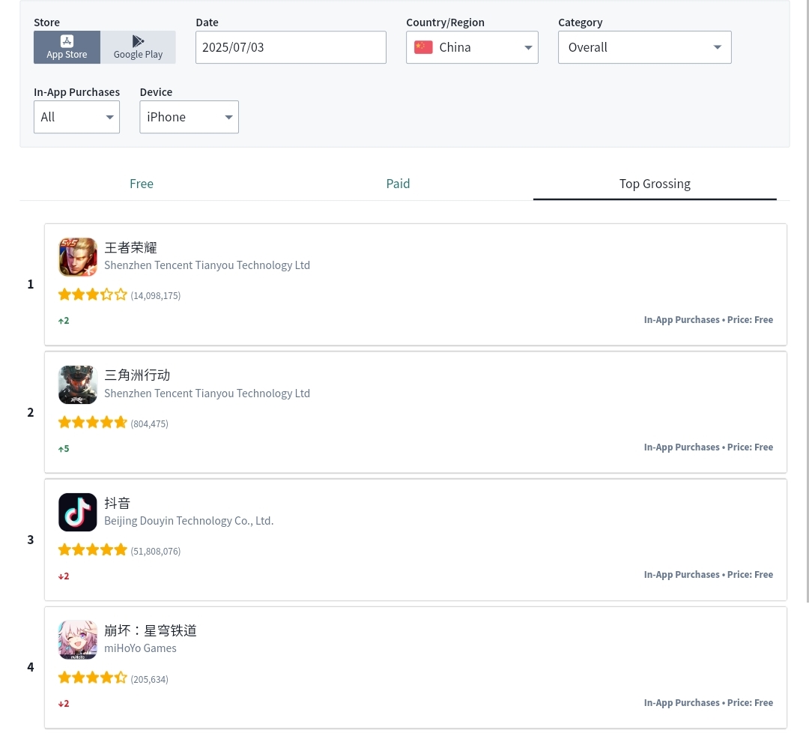Switch to Google Play store
The width and height of the screenshot is (809, 733).
pos(139,47)
